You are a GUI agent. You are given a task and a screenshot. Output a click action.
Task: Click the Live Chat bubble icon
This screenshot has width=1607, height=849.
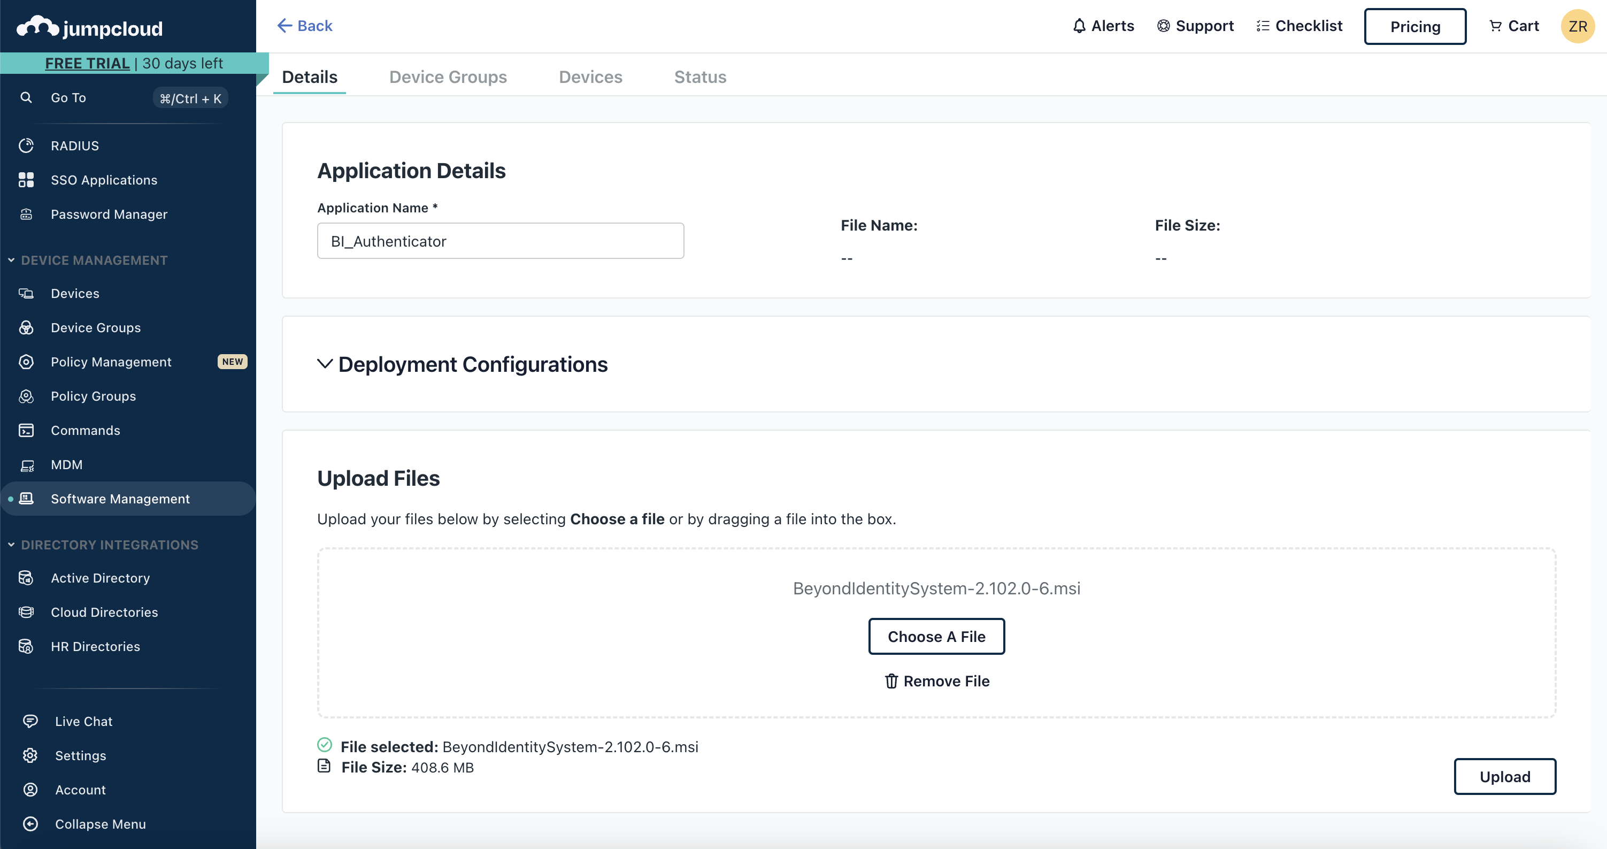coord(30,721)
